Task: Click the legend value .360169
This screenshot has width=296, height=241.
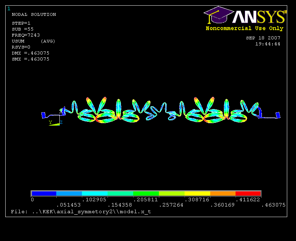Action: [223, 205]
